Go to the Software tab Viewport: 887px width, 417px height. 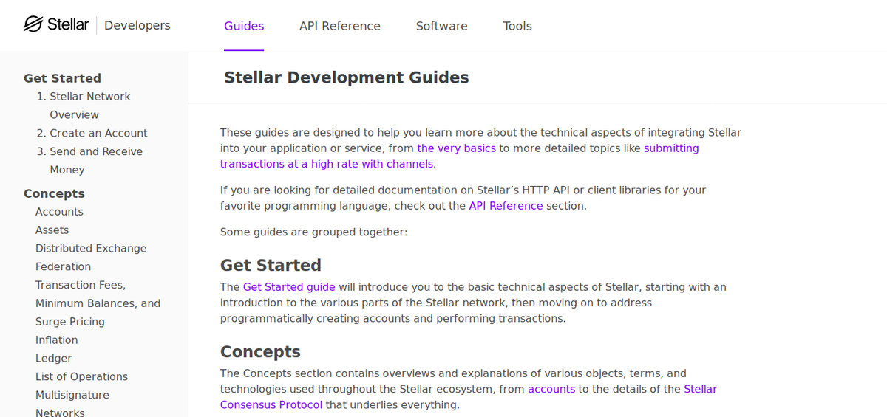tap(442, 26)
